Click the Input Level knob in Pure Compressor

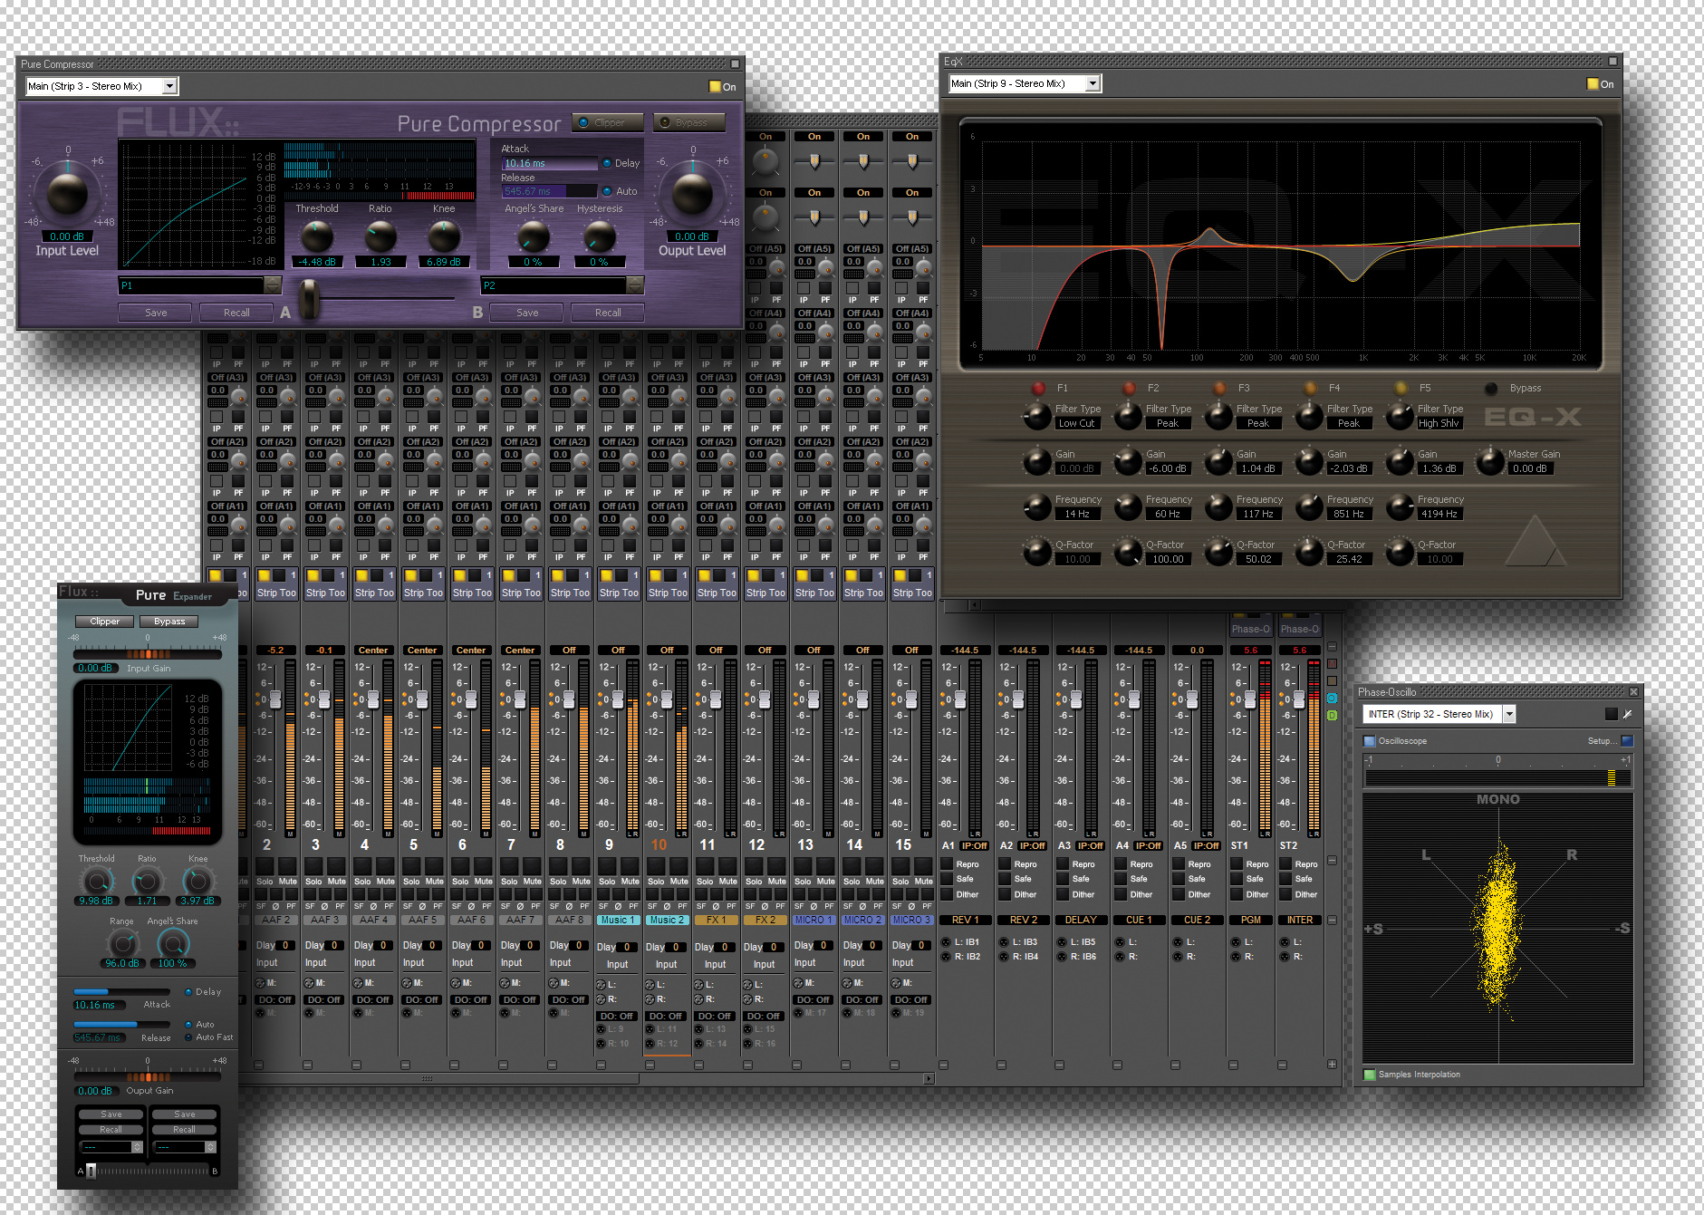point(67,193)
